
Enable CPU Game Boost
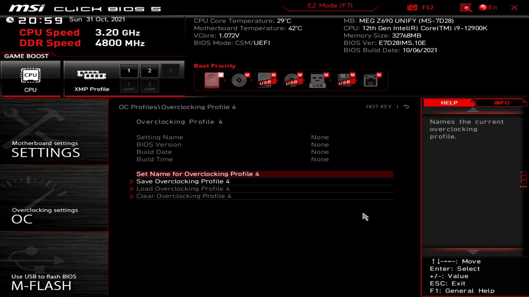click(x=31, y=79)
